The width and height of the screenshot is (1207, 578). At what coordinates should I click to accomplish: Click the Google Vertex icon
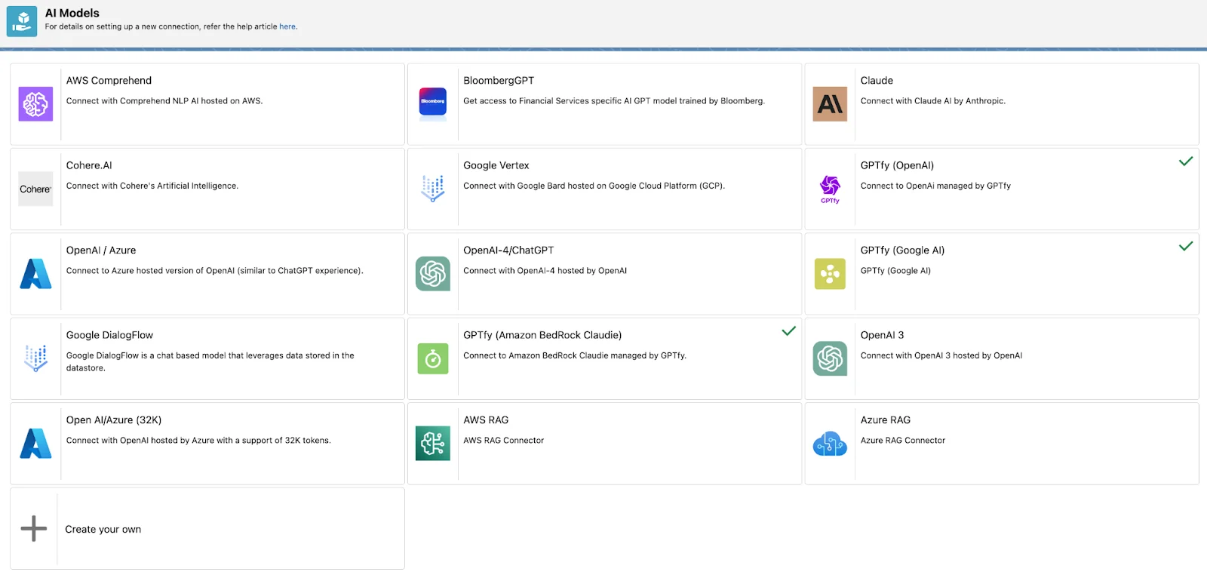(x=433, y=189)
